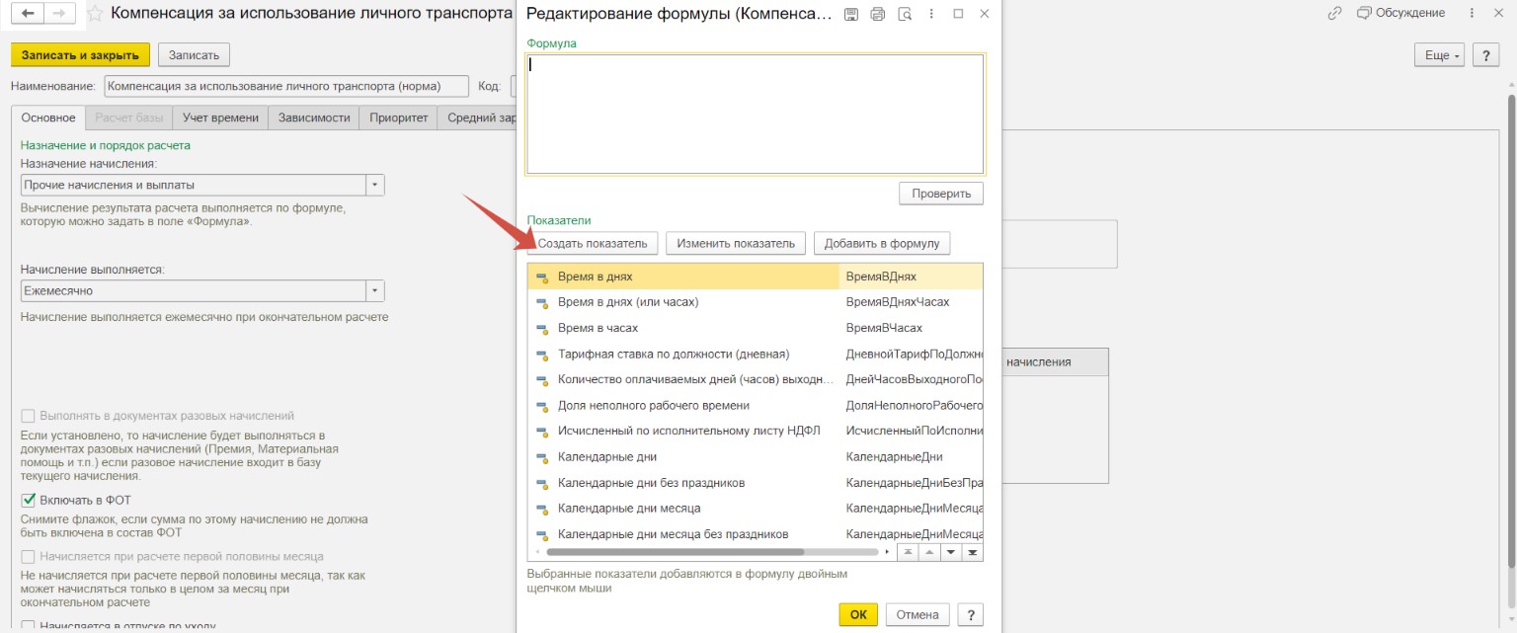Open print preview via magnifier page icon
This screenshot has width=1517, height=633.
point(905,14)
